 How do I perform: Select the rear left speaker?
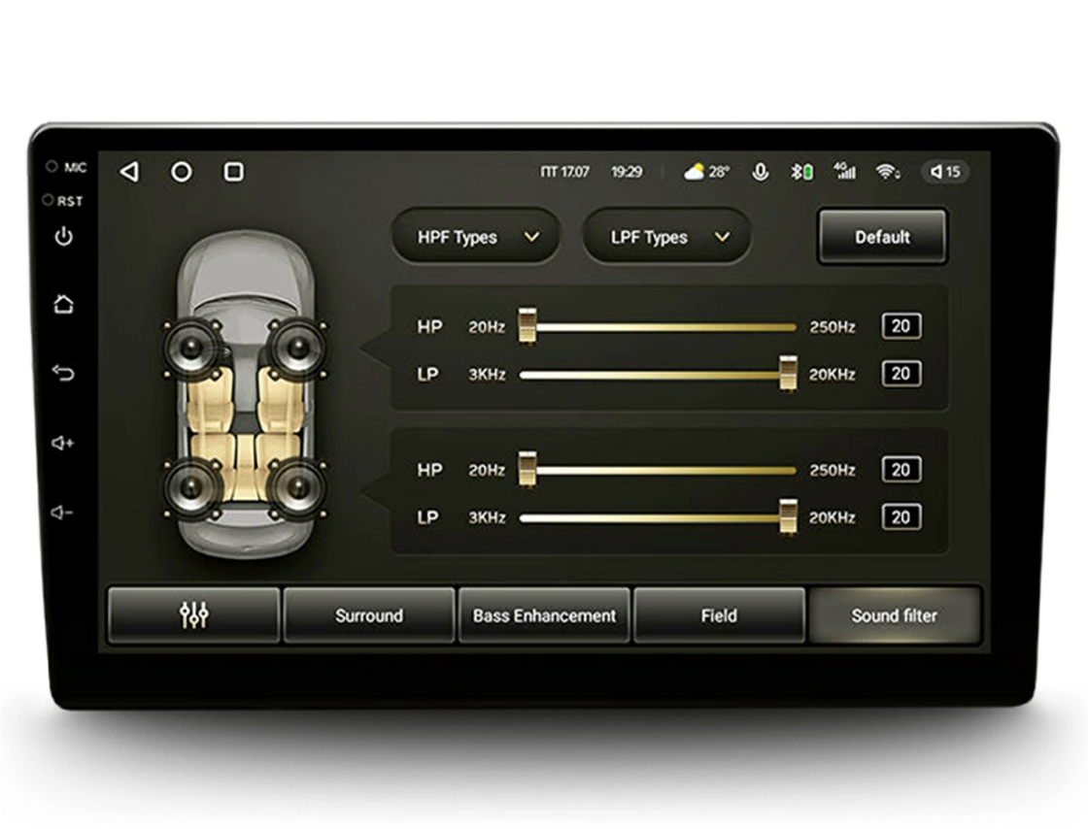coord(193,488)
